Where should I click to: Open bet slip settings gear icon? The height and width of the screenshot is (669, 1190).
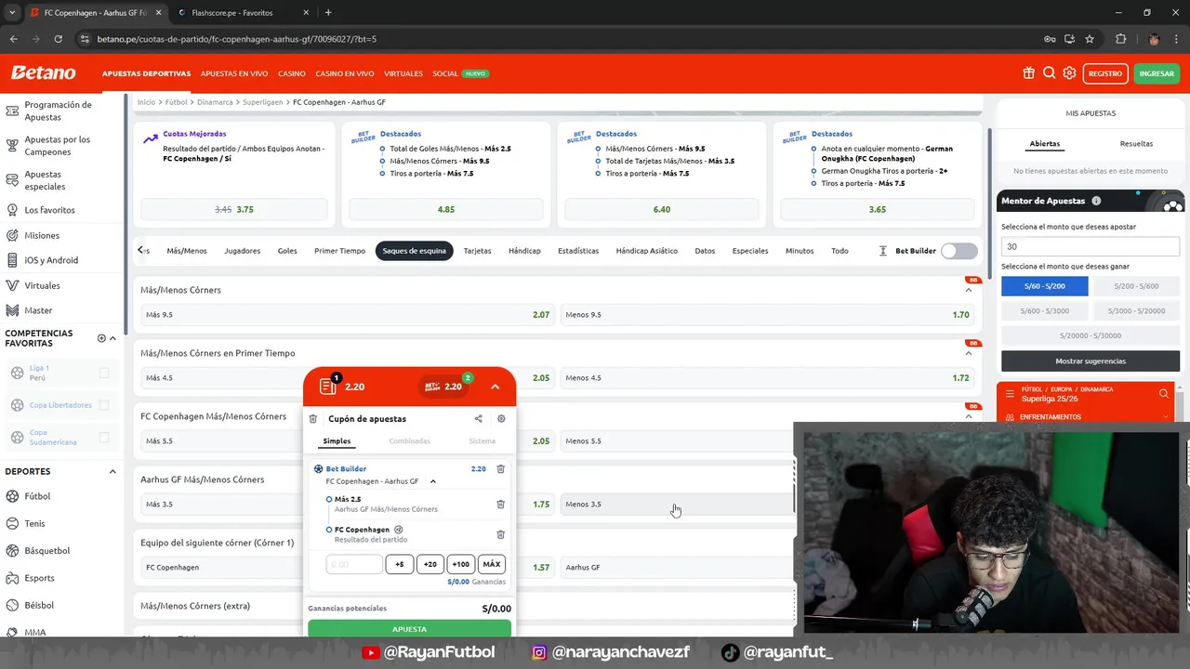point(501,419)
